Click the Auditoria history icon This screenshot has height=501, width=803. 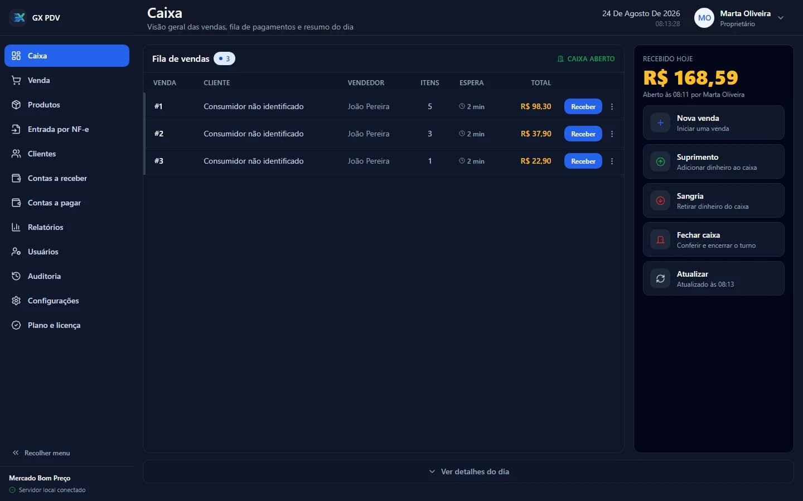16,276
